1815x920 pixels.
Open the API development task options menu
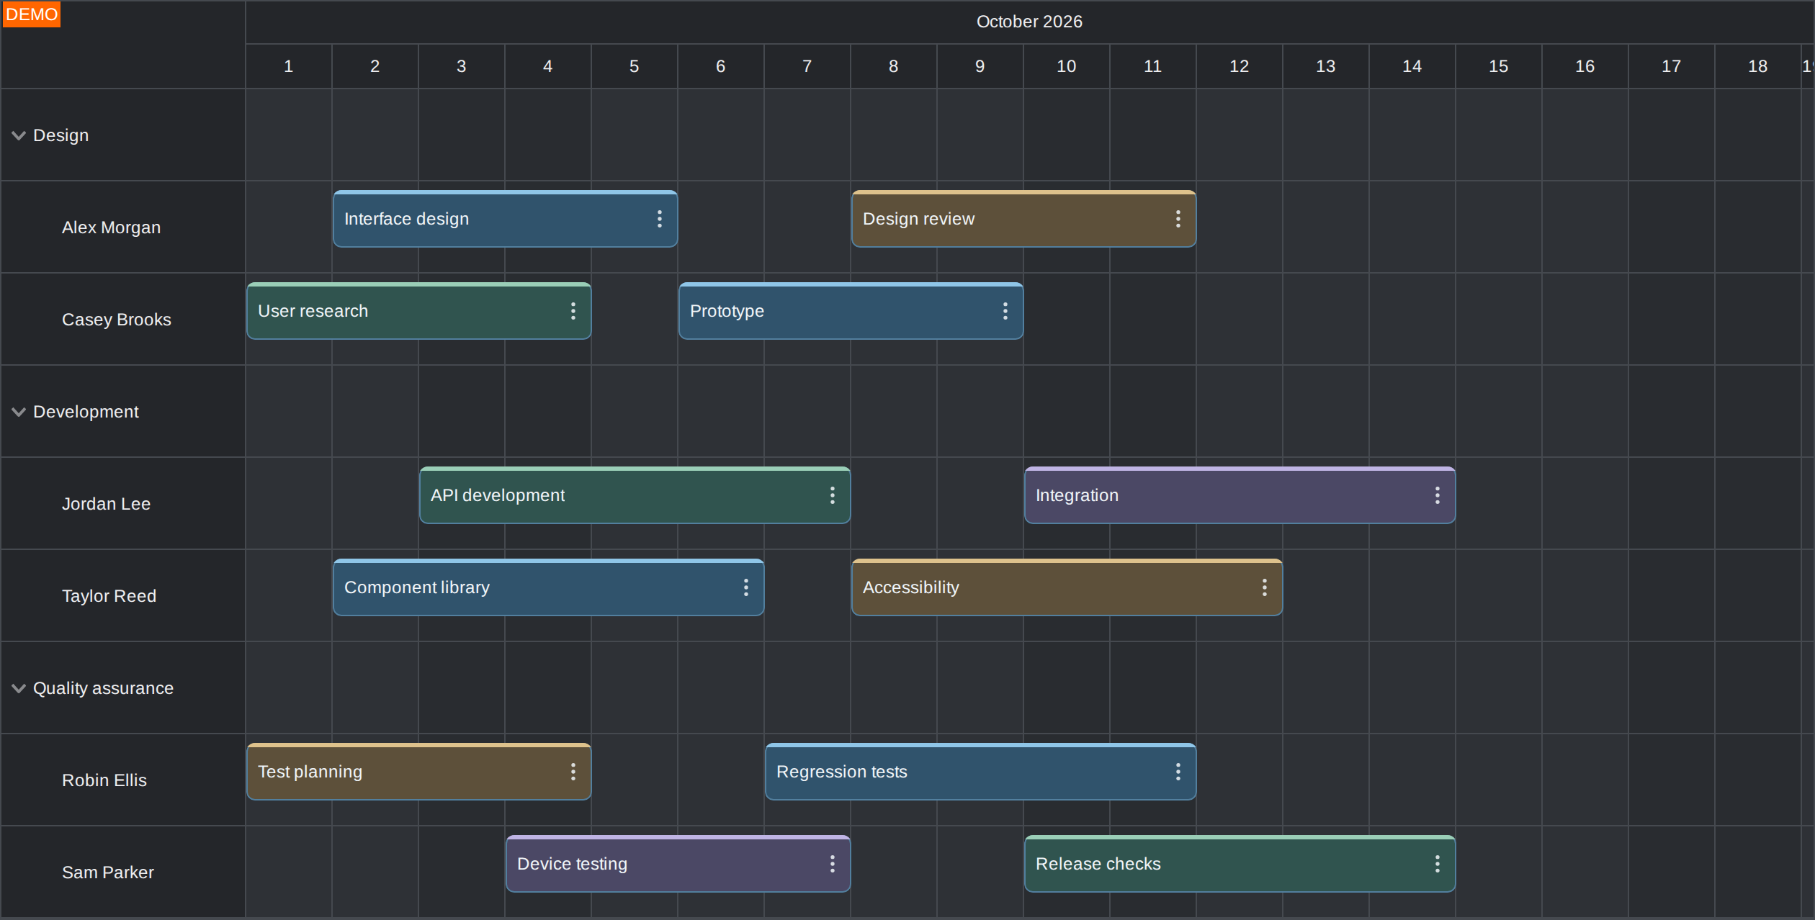832,495
